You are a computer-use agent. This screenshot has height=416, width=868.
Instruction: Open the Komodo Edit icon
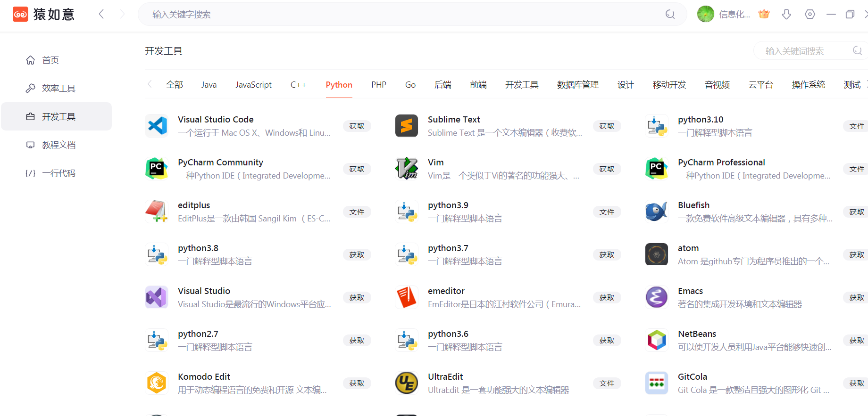157,383
